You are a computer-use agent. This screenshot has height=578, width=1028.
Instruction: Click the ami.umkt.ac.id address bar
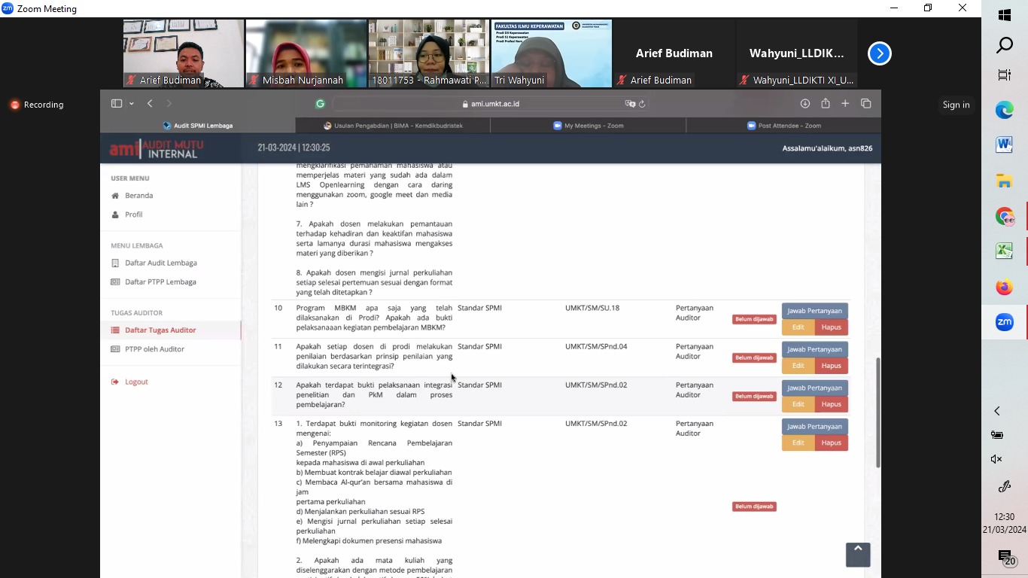point(491,104)
